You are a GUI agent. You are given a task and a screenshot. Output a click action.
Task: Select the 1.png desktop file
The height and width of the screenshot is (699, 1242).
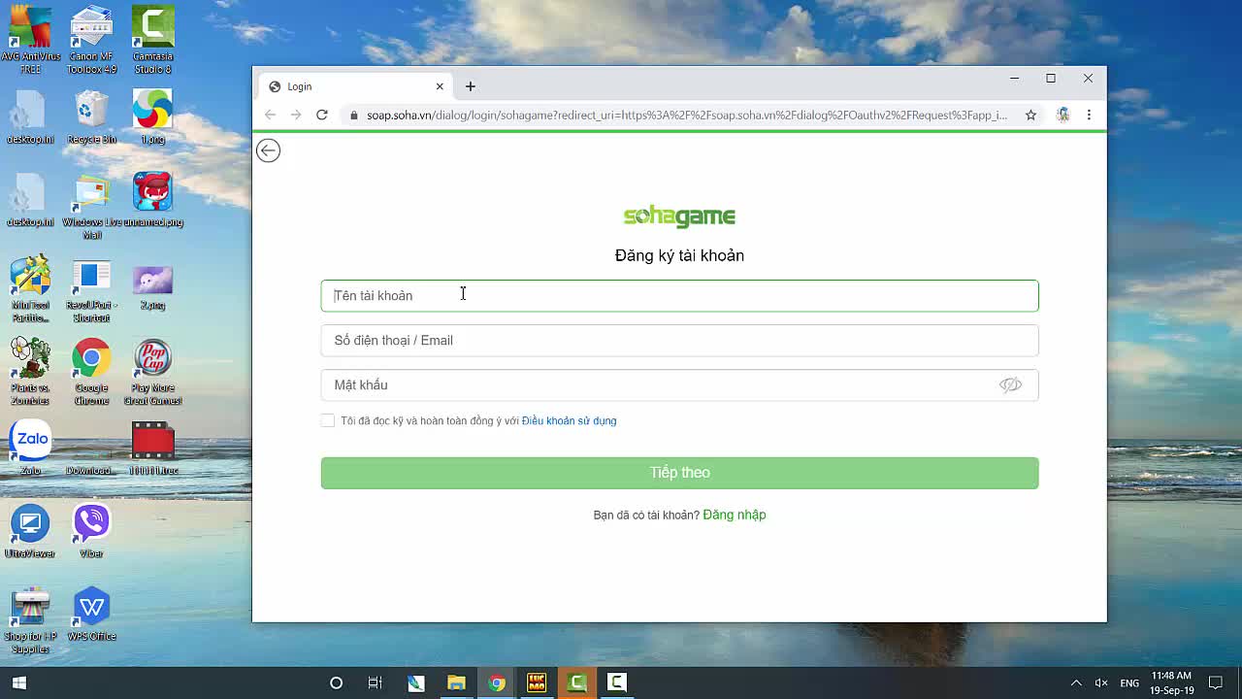click(x=152, y=116)
